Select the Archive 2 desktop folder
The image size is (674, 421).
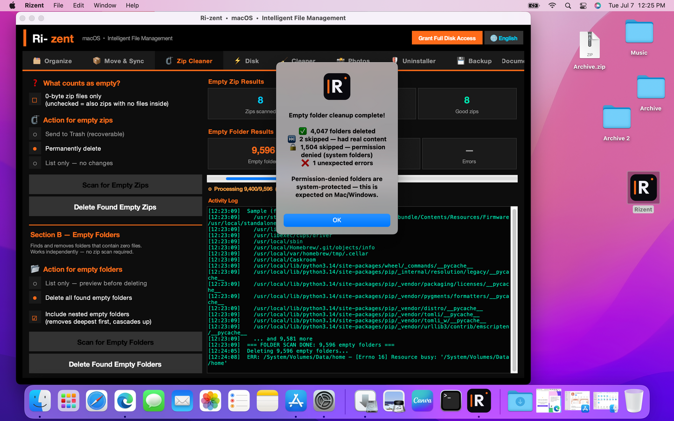tap(617, 123)
